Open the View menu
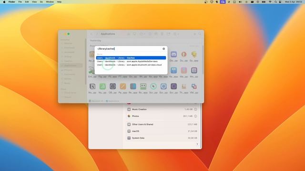305x171 pixels. point(34,2)
